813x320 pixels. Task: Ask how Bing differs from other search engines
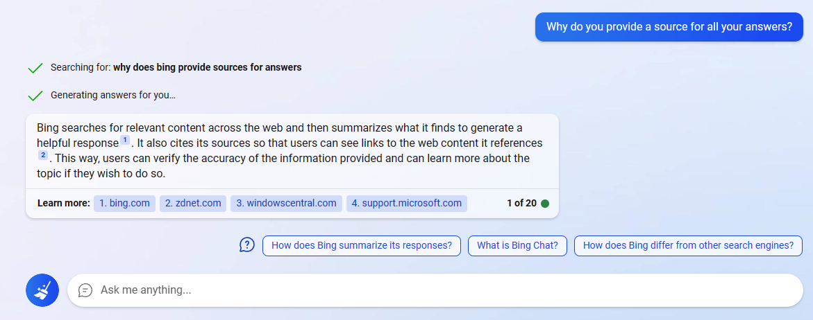click(688, 245)
